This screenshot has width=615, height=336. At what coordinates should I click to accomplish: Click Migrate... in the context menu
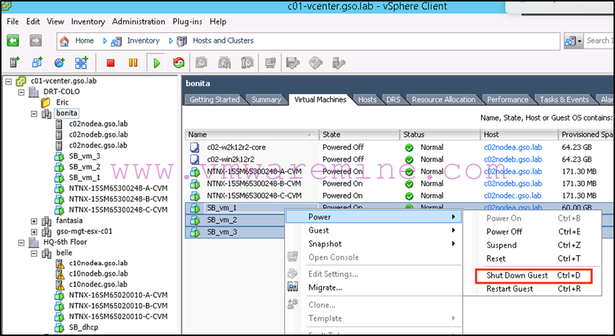373,287
